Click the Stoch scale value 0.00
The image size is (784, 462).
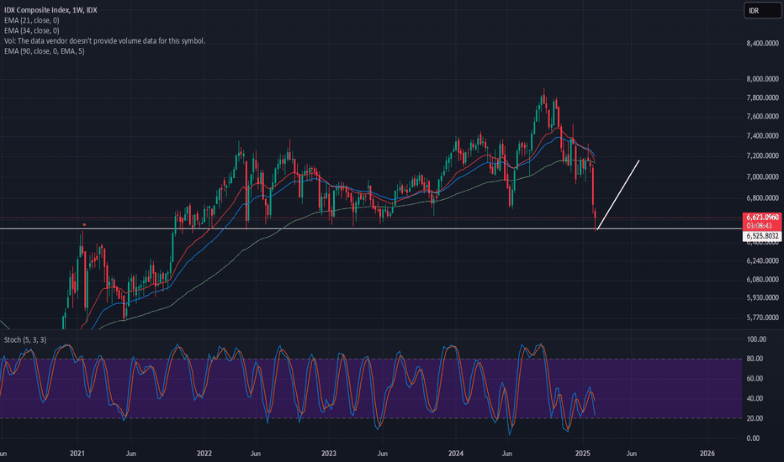pos(753,438)
